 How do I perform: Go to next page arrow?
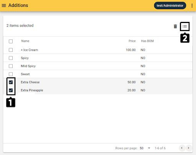188,148
